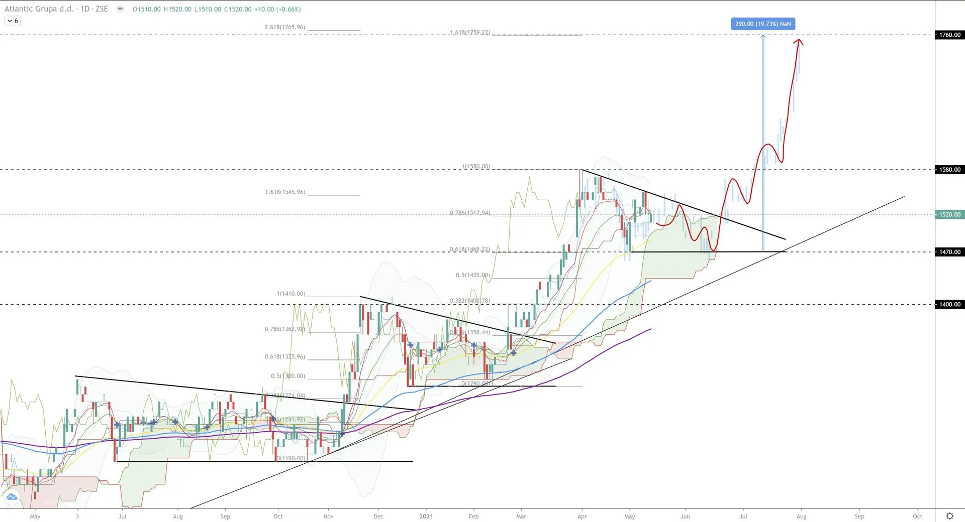The width and height of the screenshot is (965, 522).
Task: Click the change value +10.00 (+0.66%)
Action: tap(278, 10)
